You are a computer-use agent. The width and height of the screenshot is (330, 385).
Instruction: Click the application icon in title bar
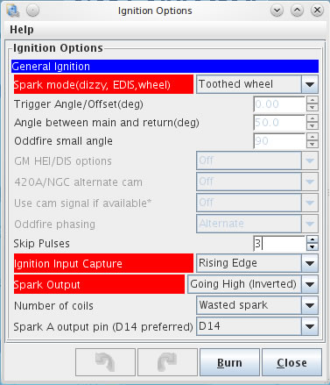pyautogui.click(x=13, y=11)
